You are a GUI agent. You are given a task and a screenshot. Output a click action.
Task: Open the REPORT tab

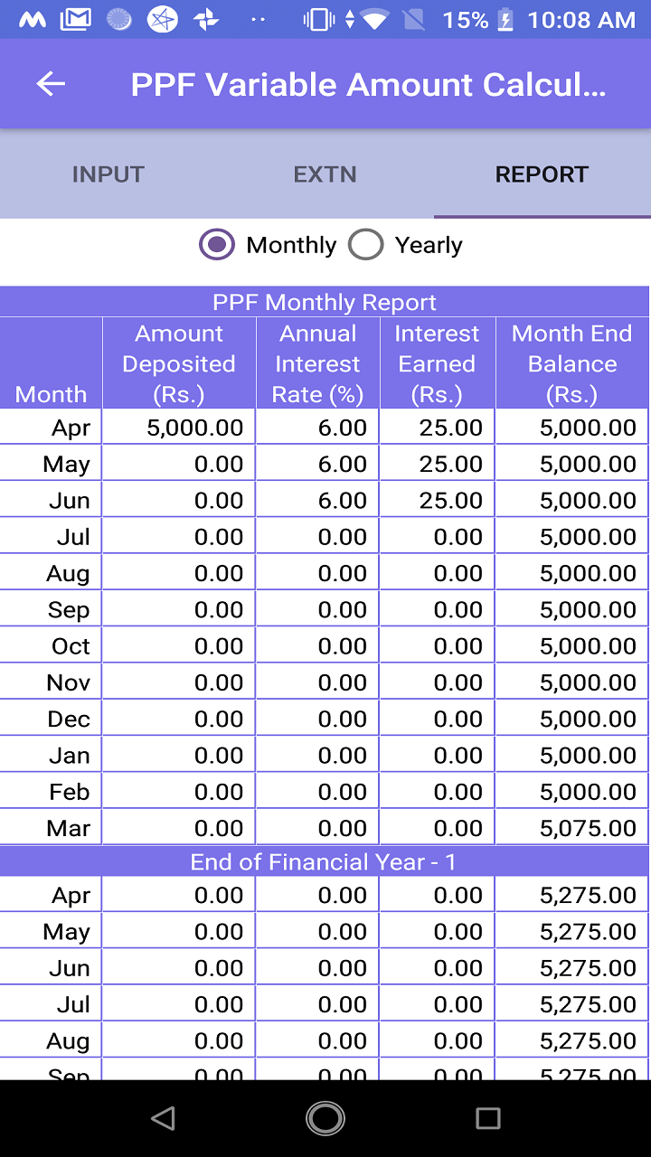[542, 174]
